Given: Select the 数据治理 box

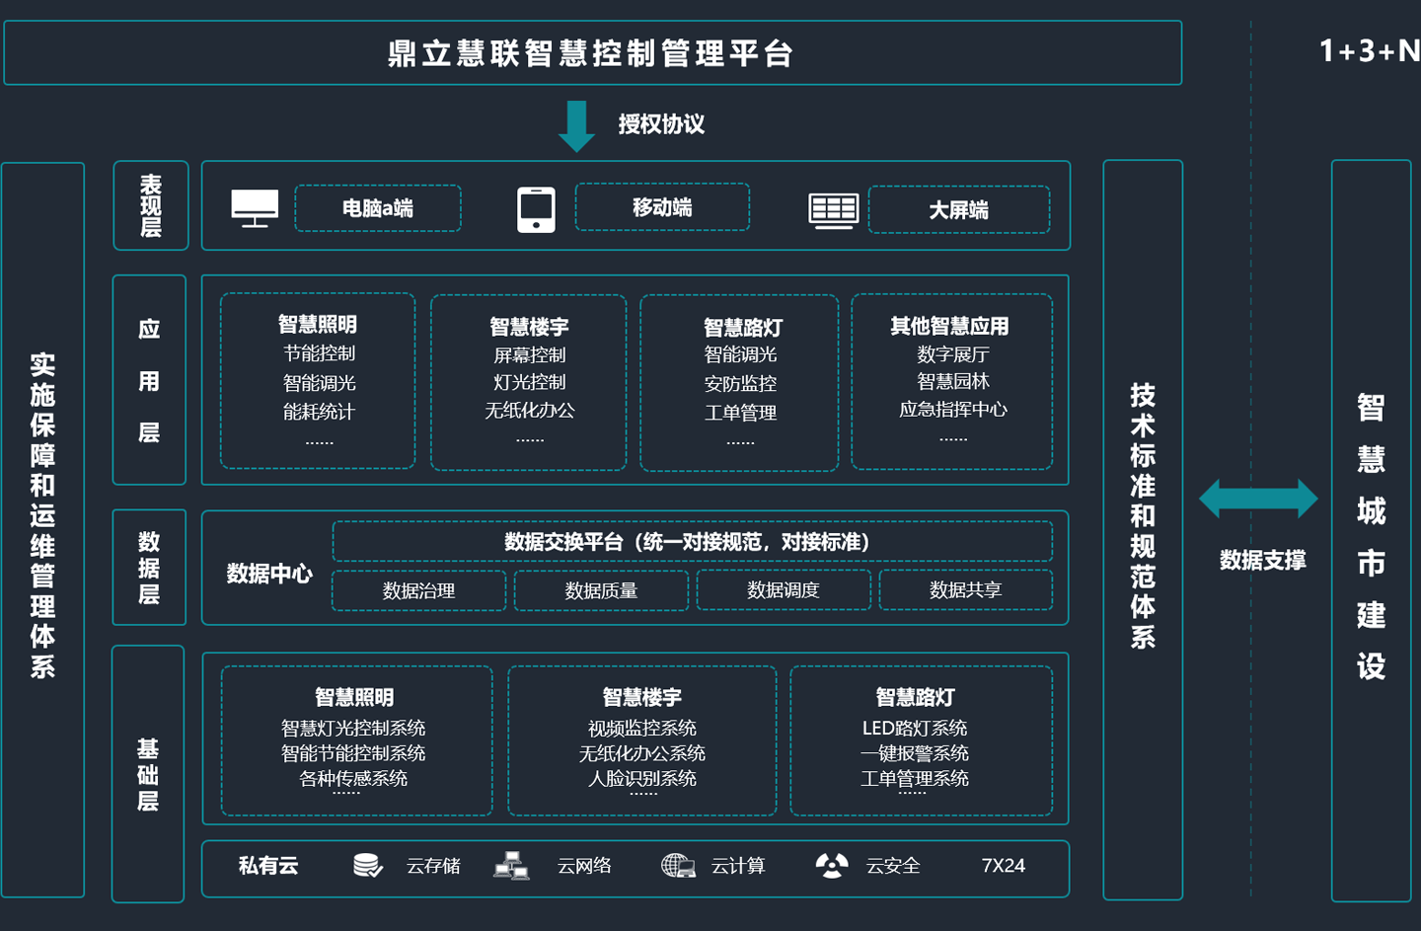Looking at the screenshot, I should tap(419, 590).
